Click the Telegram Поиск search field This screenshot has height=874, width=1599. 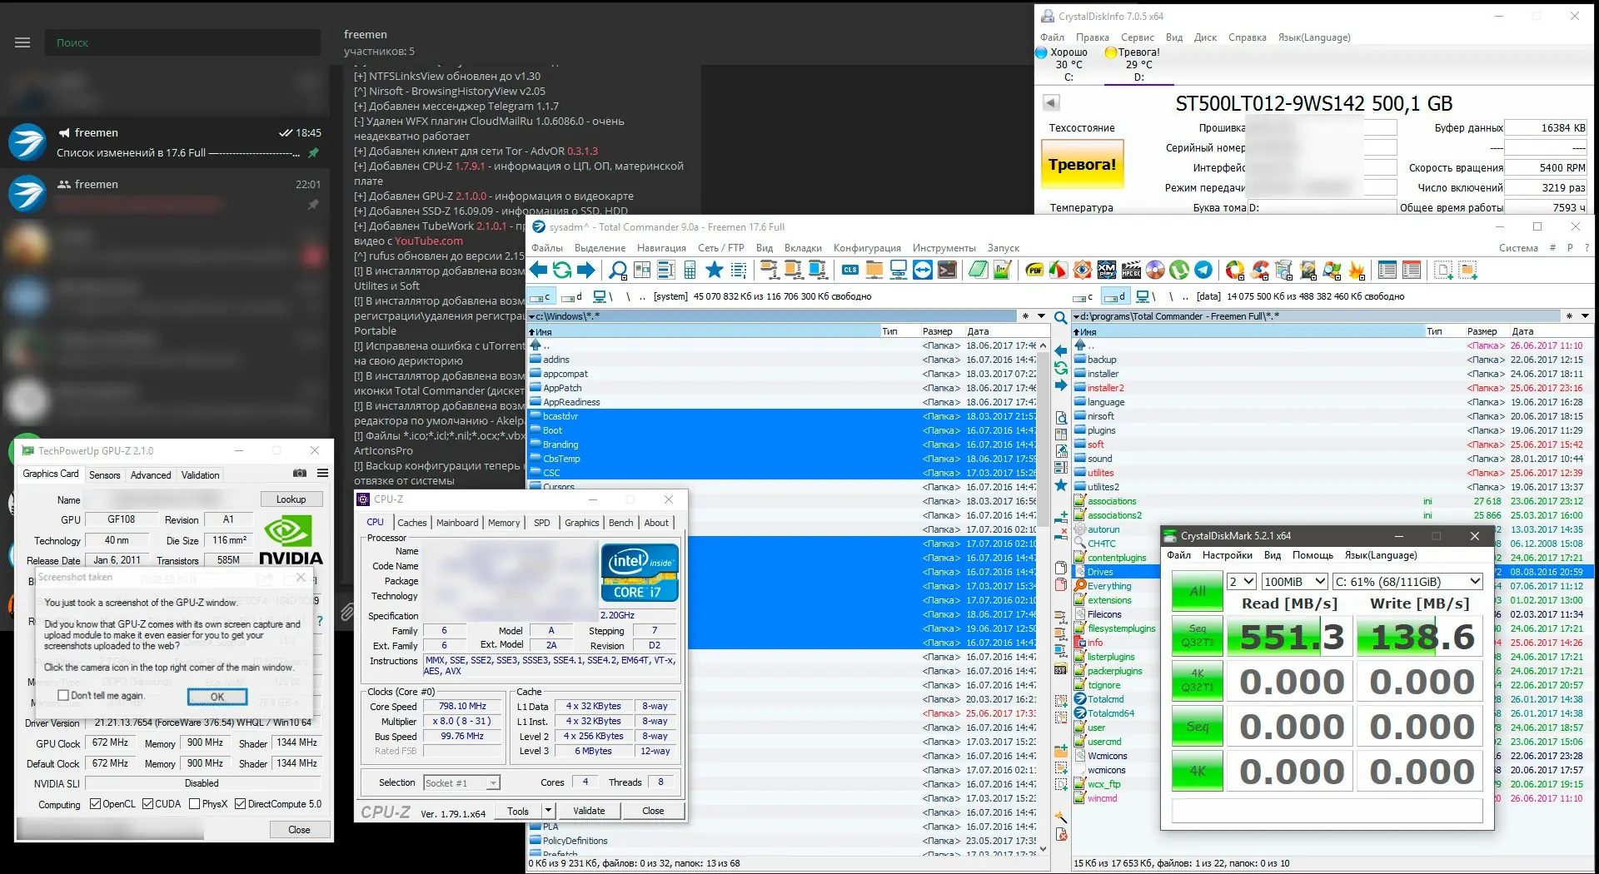coord(181,42)
